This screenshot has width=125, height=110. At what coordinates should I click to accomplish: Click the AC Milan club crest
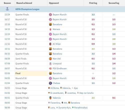(x=50, y=44)
